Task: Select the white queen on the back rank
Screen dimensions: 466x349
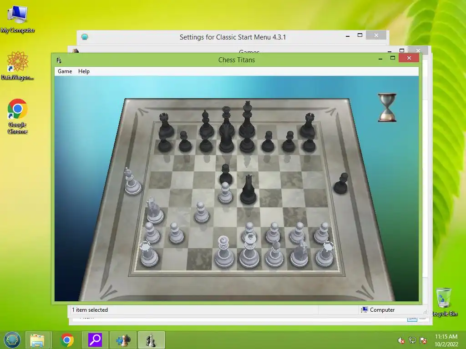Action: tap(224, 252)
